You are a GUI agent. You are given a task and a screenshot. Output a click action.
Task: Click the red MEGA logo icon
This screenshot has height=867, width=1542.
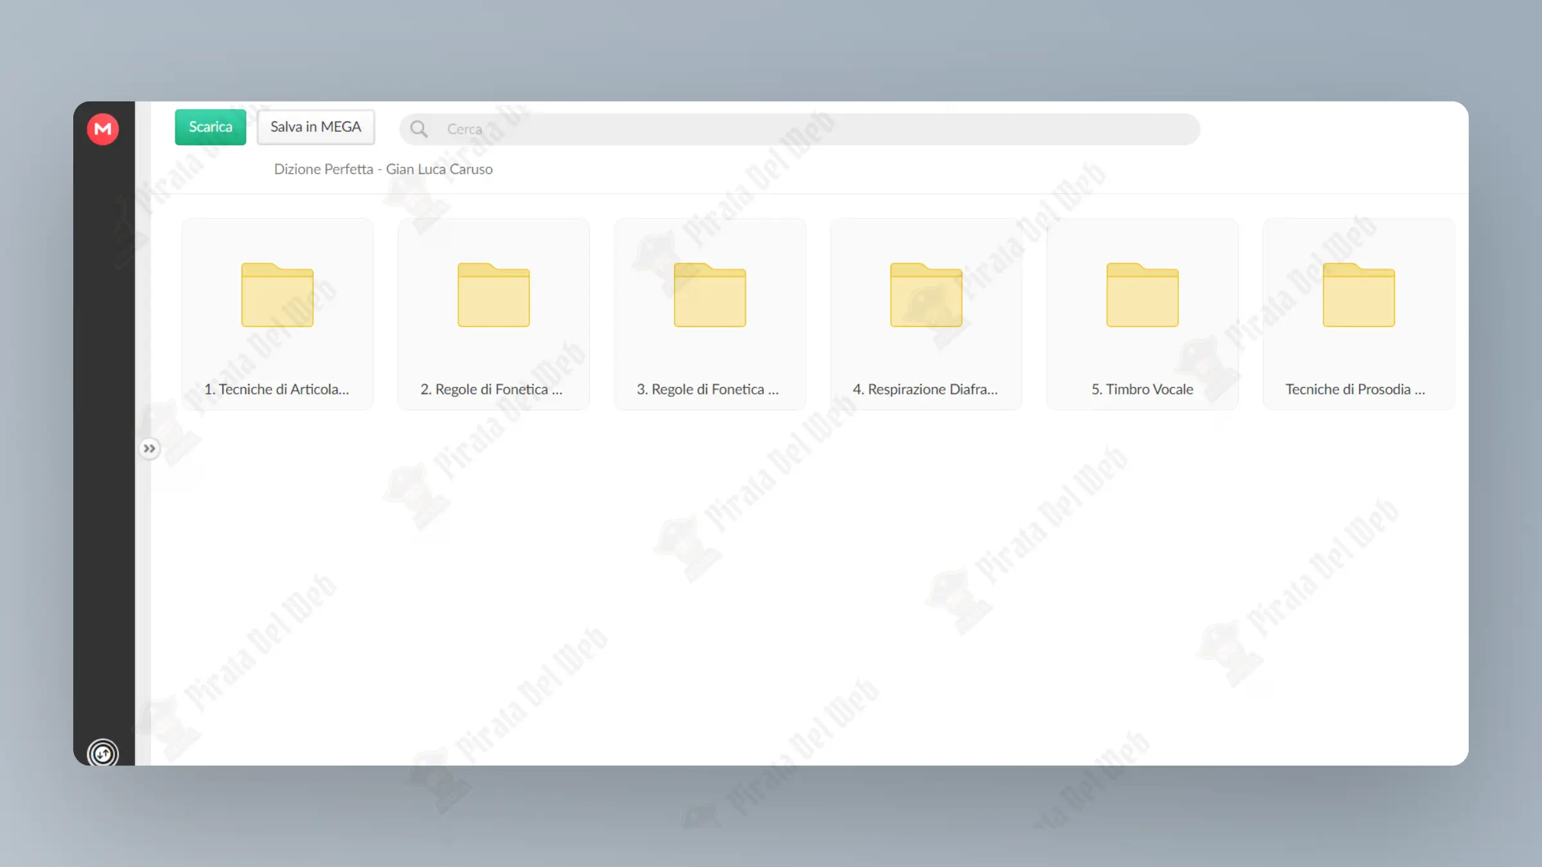(x=103, y=129)
